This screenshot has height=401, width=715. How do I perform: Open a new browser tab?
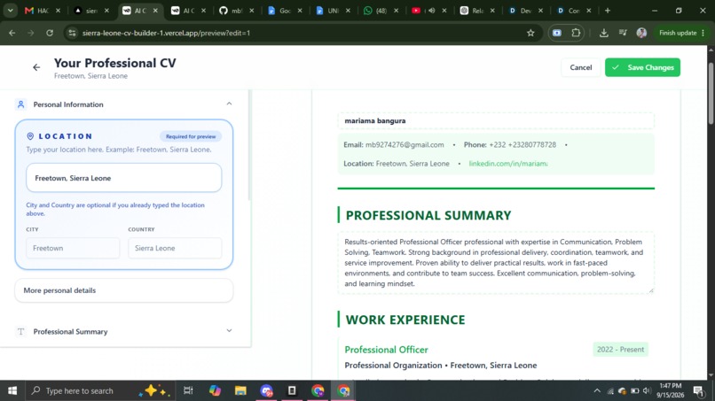[608, 11]
